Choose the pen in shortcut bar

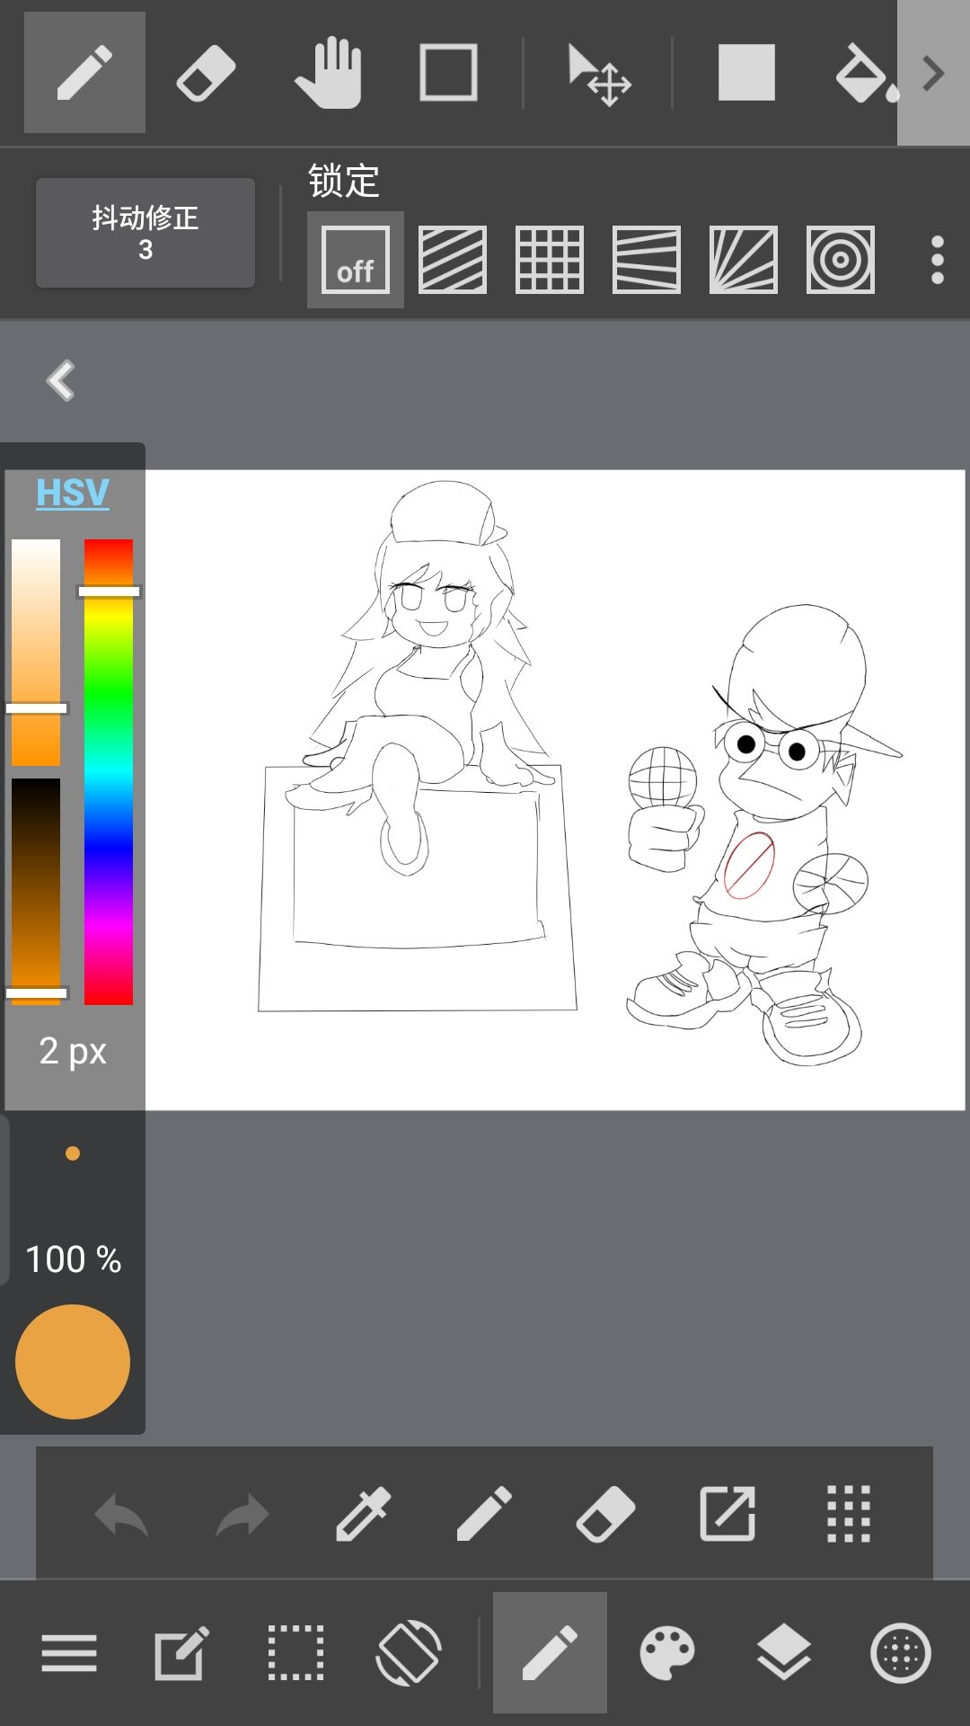click(485, 1515)
